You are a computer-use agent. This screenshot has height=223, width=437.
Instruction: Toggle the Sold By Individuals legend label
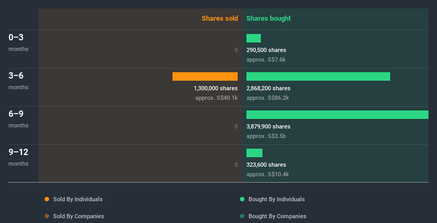pyautogui.click(x=78, y=199)
